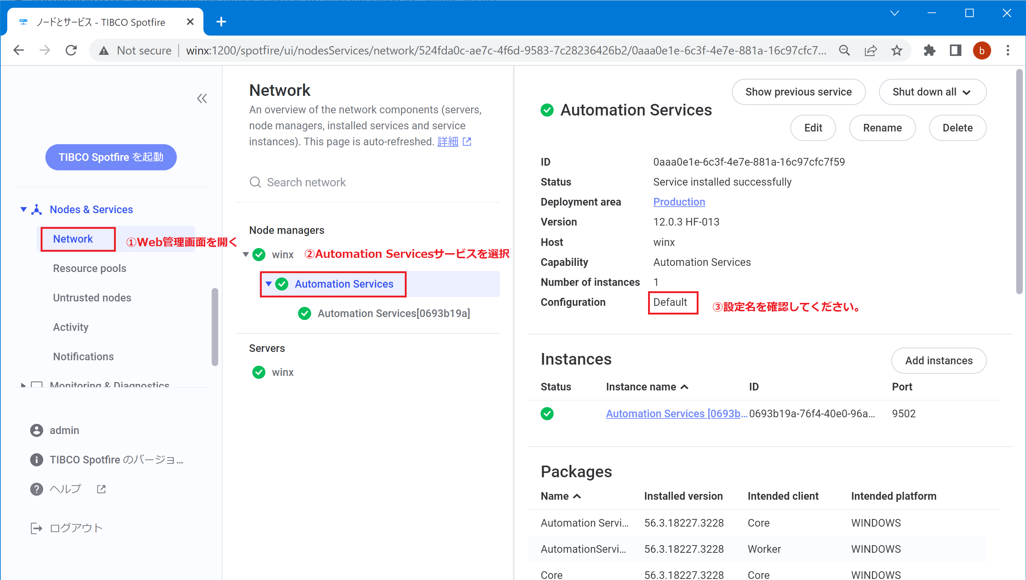Click the admin user icon
Viewport: 1026px width, 580px height.
37,430
